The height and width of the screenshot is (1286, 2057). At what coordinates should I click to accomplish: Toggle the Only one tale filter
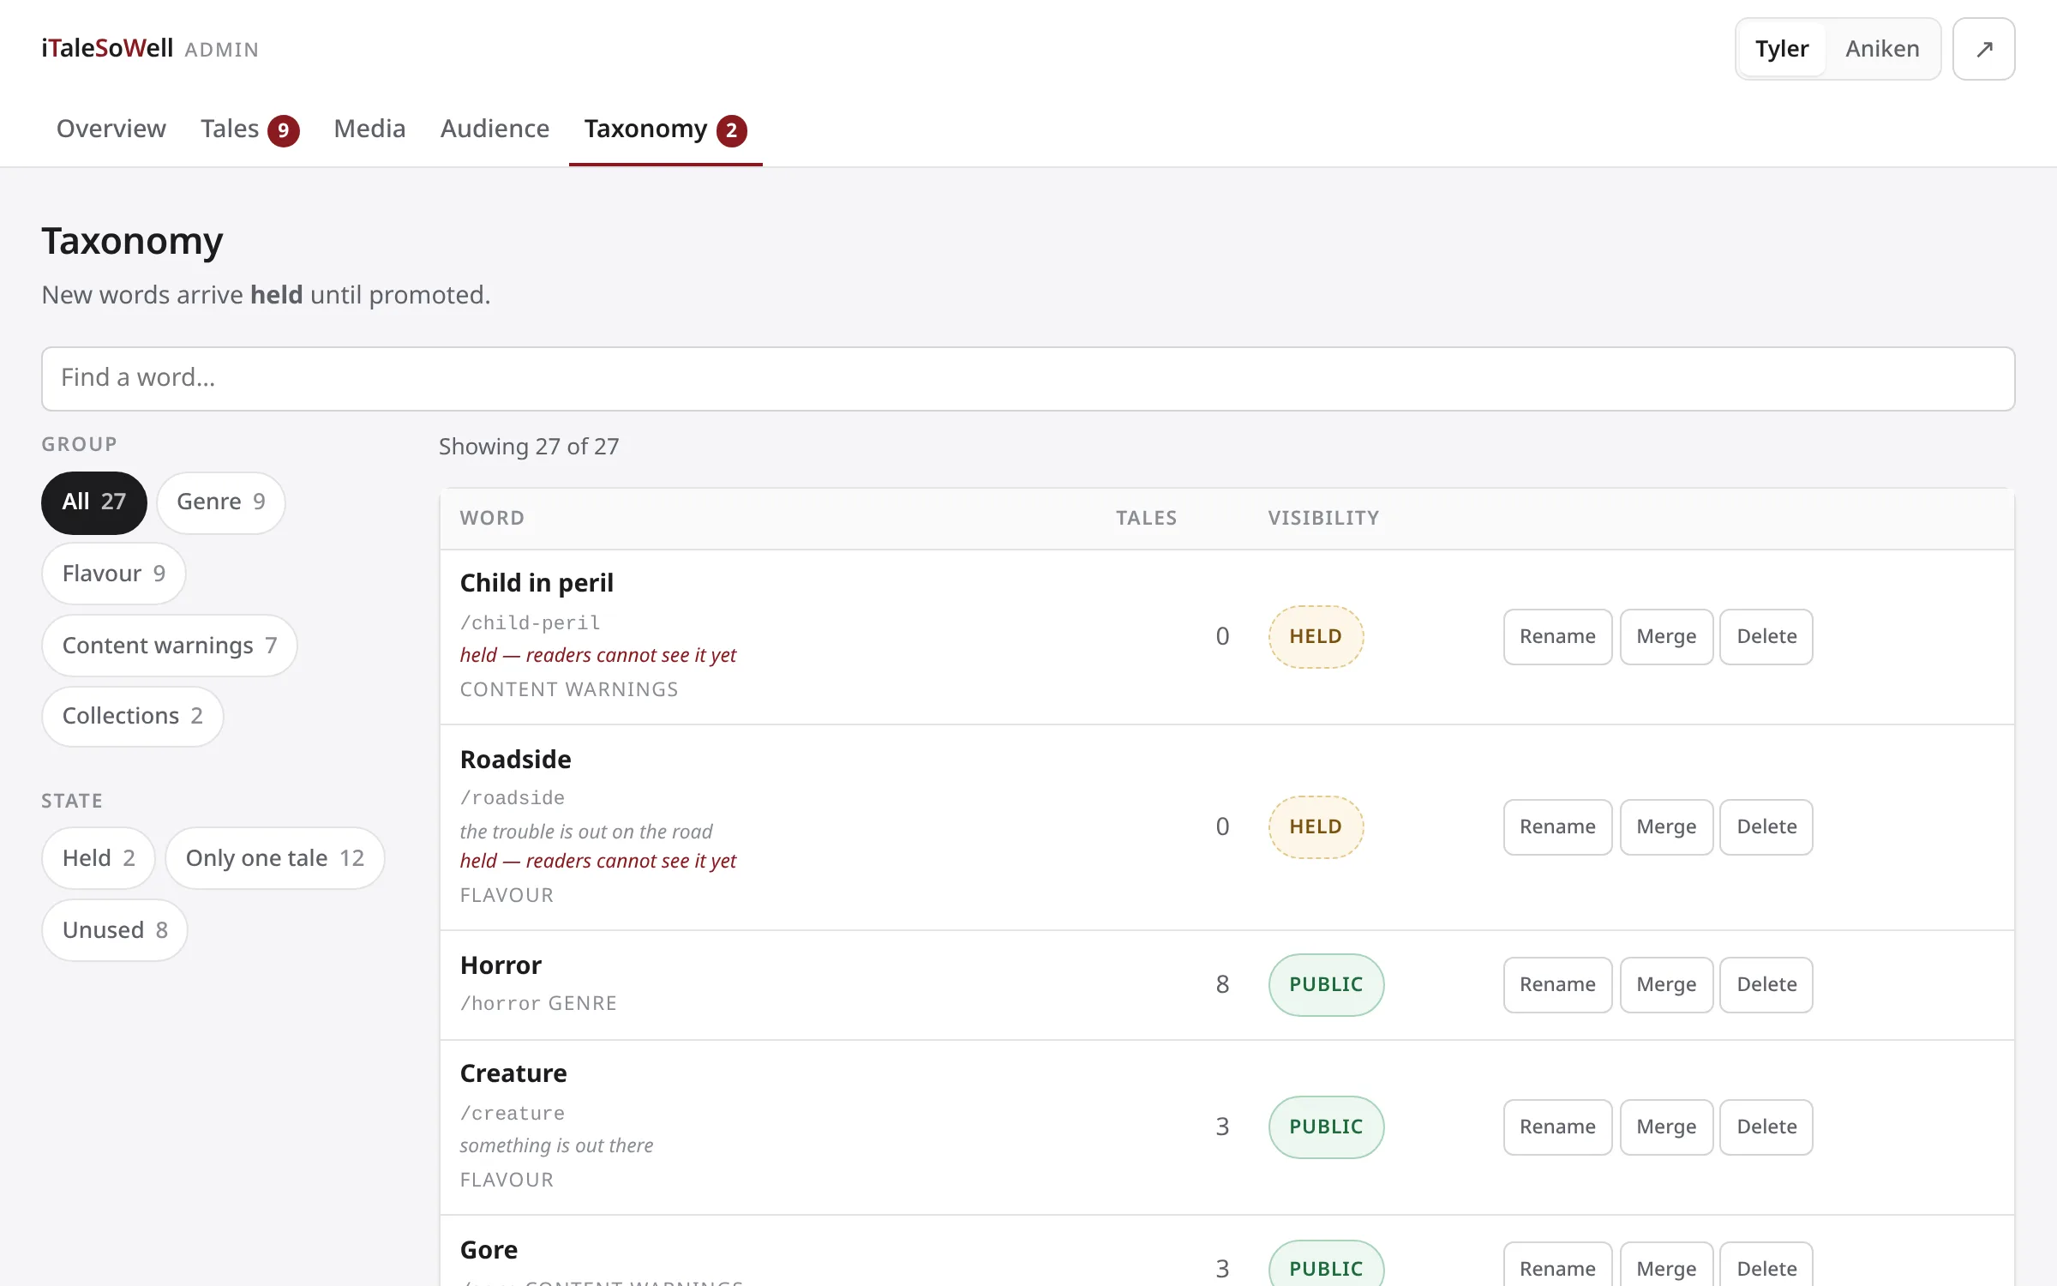point(275,858)
